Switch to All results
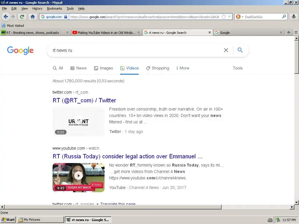299x224 pixels. (58, 68)
